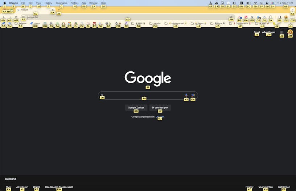Open the File menu
The height and width of the screenshot is (191, 296).
[23, 3]
